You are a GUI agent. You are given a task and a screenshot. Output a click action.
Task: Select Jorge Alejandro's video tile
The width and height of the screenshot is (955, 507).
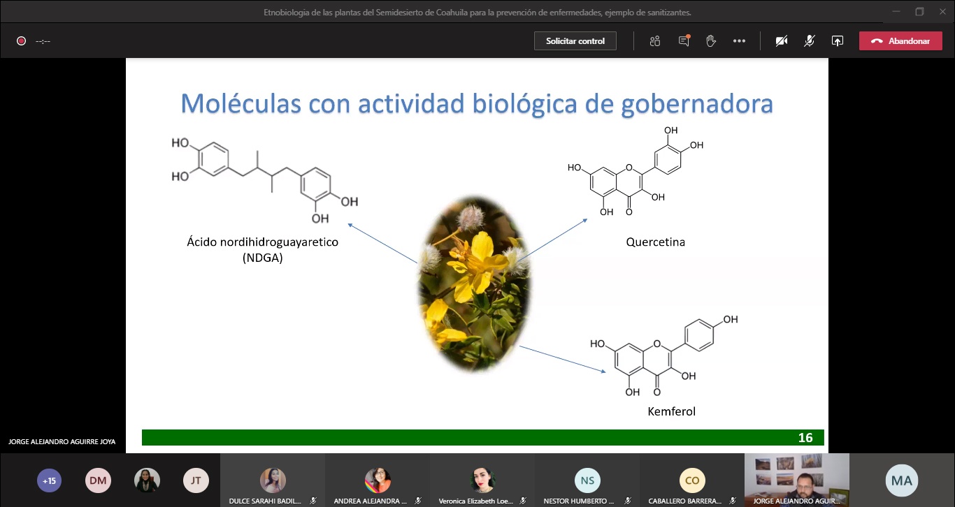coord(796,480)
